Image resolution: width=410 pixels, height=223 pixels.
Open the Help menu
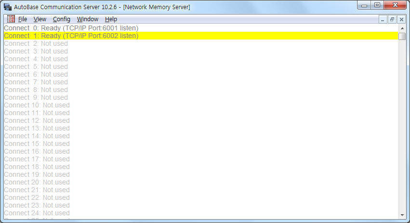click(x=111, y=19)
